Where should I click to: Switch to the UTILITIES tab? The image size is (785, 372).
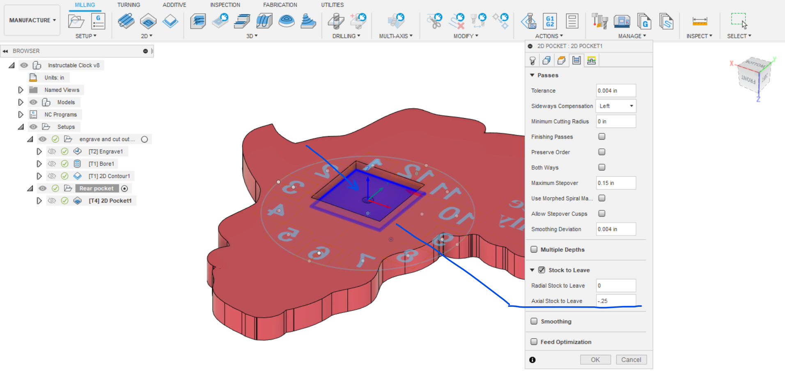[333, 5]
